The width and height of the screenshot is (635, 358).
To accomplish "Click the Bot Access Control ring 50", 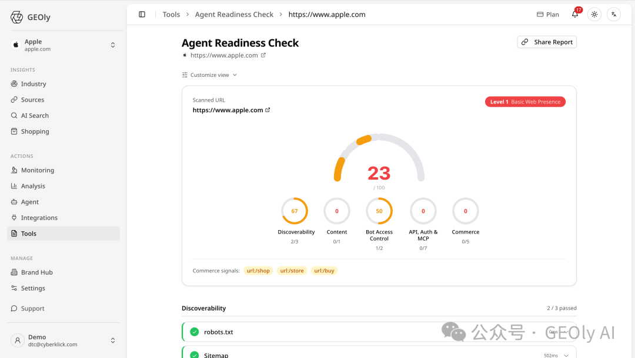I will [379, 211].
